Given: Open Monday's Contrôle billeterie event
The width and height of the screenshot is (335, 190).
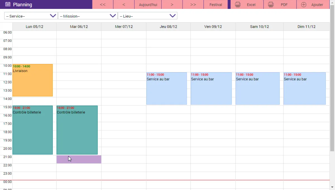Looking at the screenshot, I should (x=33, y=130).
